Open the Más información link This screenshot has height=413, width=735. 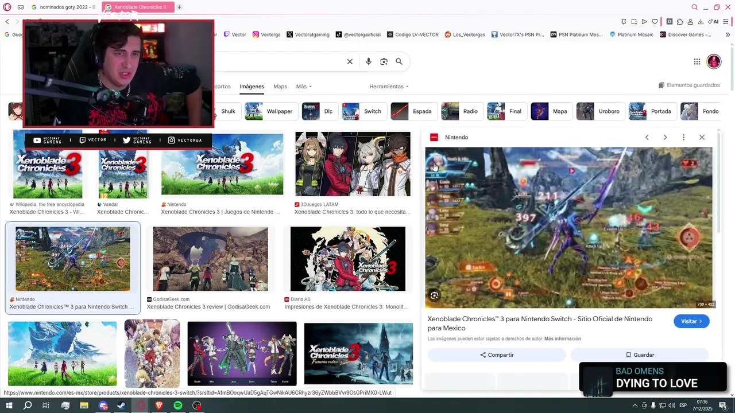pyautogui.click(x=562, y=339)
